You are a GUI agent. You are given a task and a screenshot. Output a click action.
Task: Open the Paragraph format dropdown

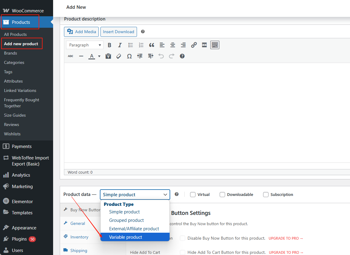(x=85, y=45)
